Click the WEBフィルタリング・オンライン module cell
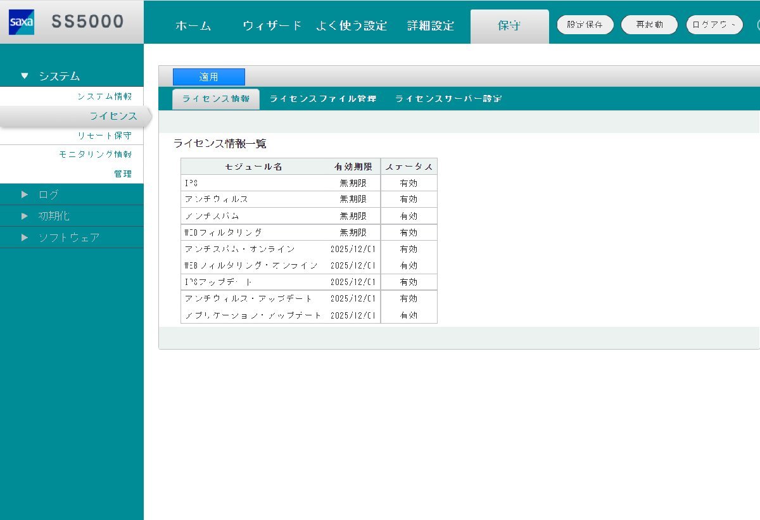The width and height of the screenshot is (760, 520). [251, 265]
